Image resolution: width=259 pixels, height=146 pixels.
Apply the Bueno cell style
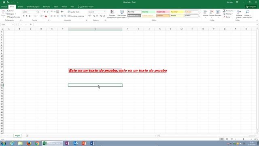tap(149, 12)
